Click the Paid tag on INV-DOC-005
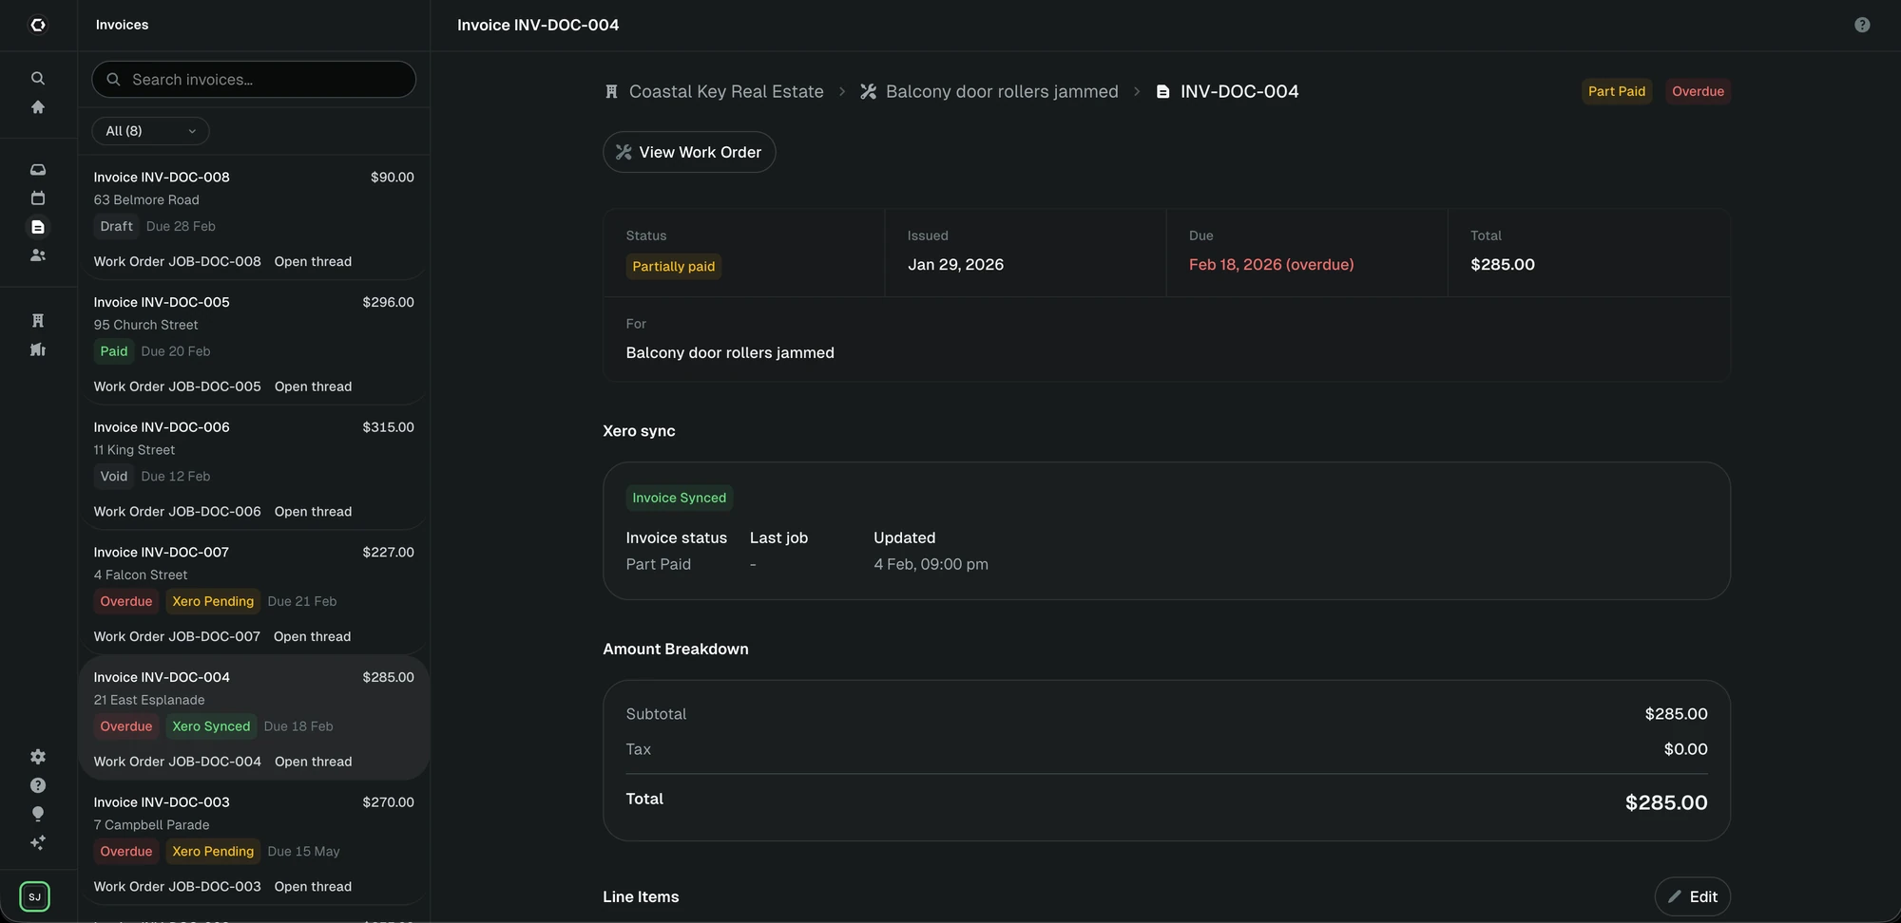 point(113,351)
